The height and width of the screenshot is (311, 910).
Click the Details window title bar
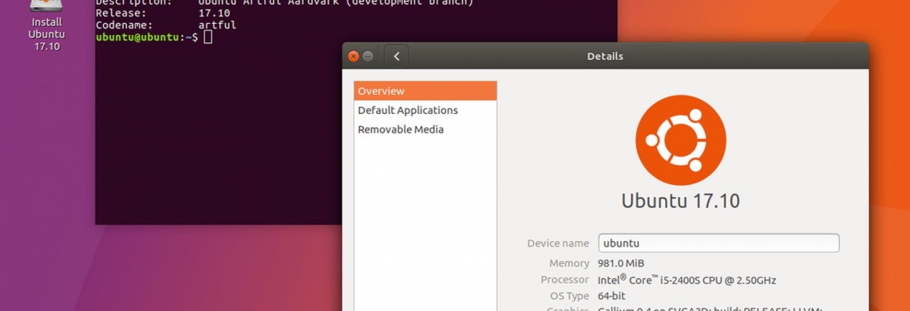(605, 57)
